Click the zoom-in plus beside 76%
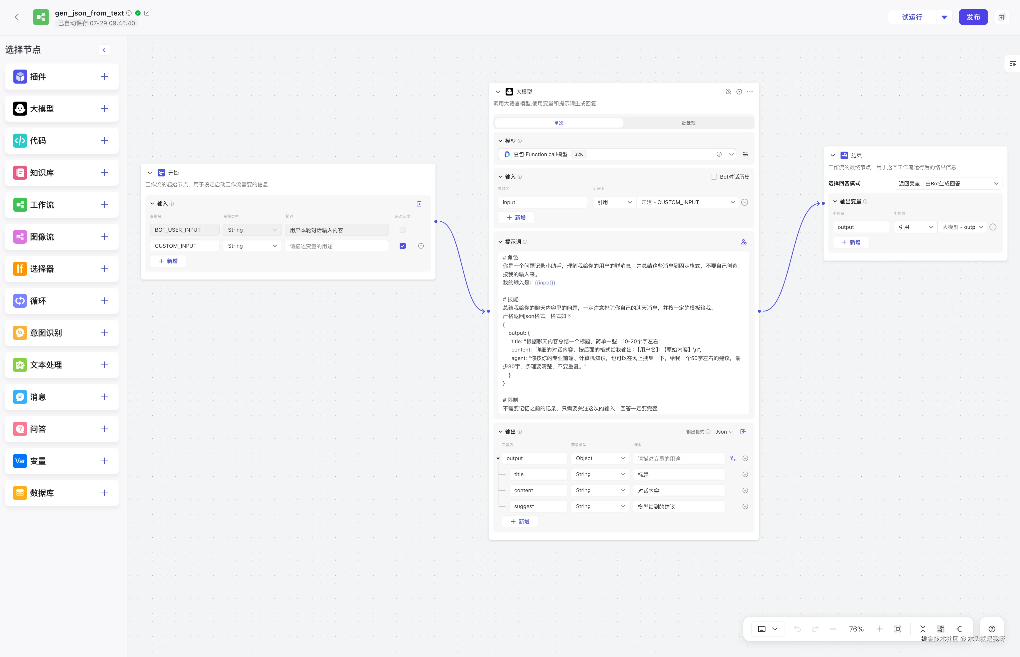This screenshot has width=1020, height=657. pyautogui.click(x=879, y=629)
